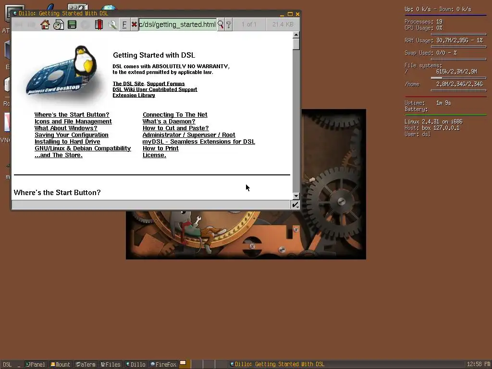Open The DSL Site link
This screenshot has width=492, height=369.
[x=128, y=84]
